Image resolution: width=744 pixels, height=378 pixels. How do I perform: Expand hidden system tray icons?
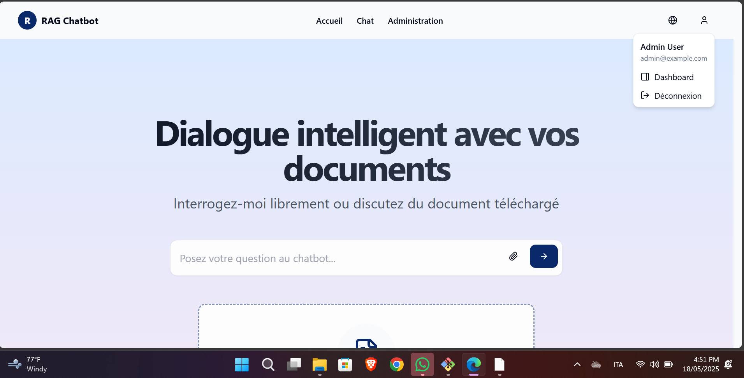pyautogui.click(x=577, y=364)
